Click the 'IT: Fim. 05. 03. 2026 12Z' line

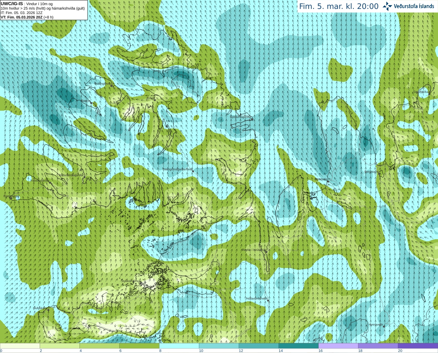pos(22,13)
